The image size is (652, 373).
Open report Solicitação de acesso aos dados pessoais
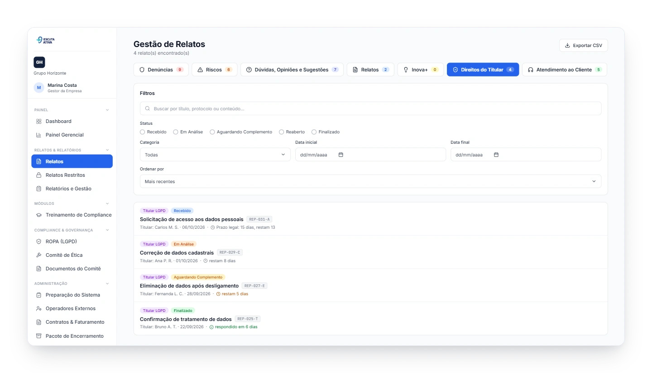[192, 219]
